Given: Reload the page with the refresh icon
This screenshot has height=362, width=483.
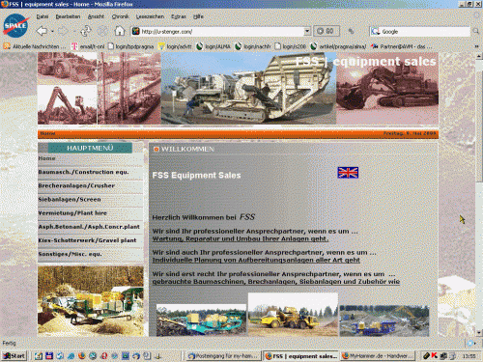Looking at the screenshot, I should pyautogui.click(x=86, y=31).
